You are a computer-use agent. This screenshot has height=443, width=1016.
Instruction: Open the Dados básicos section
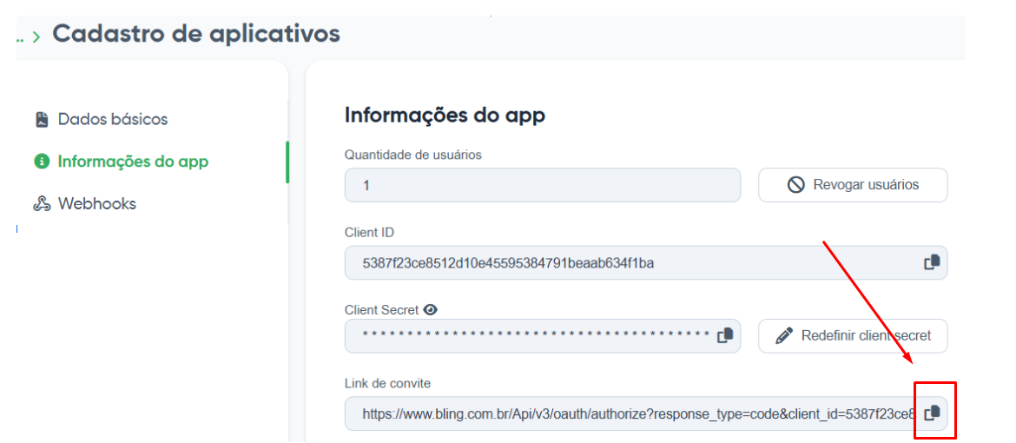pos(113,119)
